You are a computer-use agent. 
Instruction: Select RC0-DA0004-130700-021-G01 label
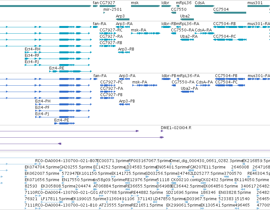(x=67, y=193)
